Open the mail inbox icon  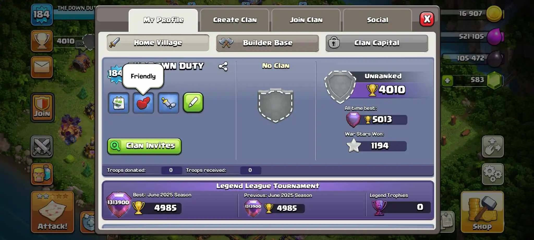(42, 67)
